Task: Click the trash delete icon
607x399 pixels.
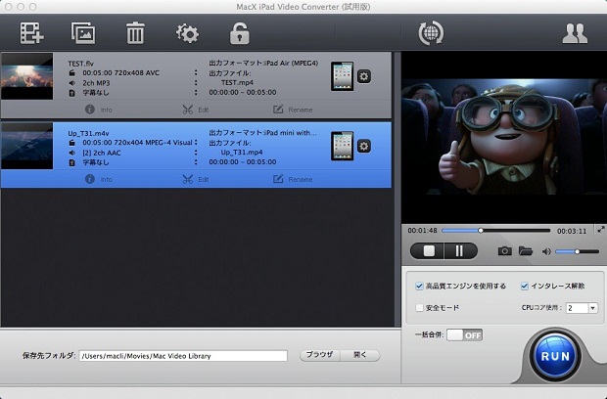Action: pos(135,33)
